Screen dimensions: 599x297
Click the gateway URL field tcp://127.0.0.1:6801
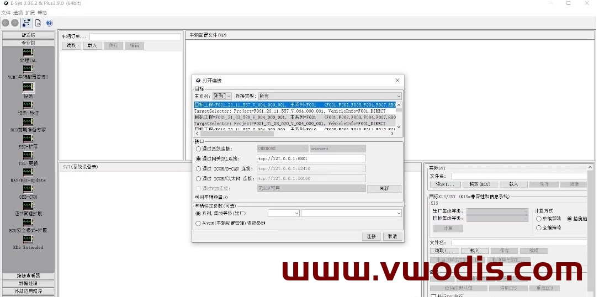point(311,158)
